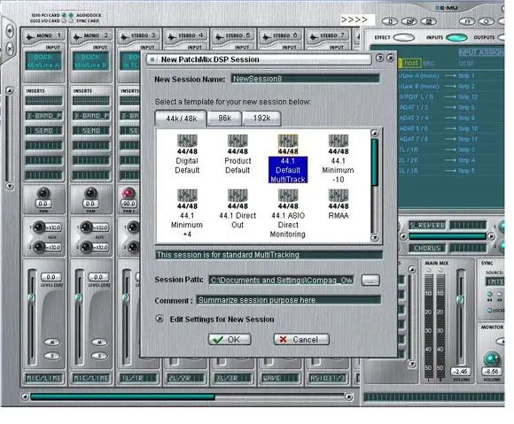Switch to the 96k tab

click(x=225, y=118)
